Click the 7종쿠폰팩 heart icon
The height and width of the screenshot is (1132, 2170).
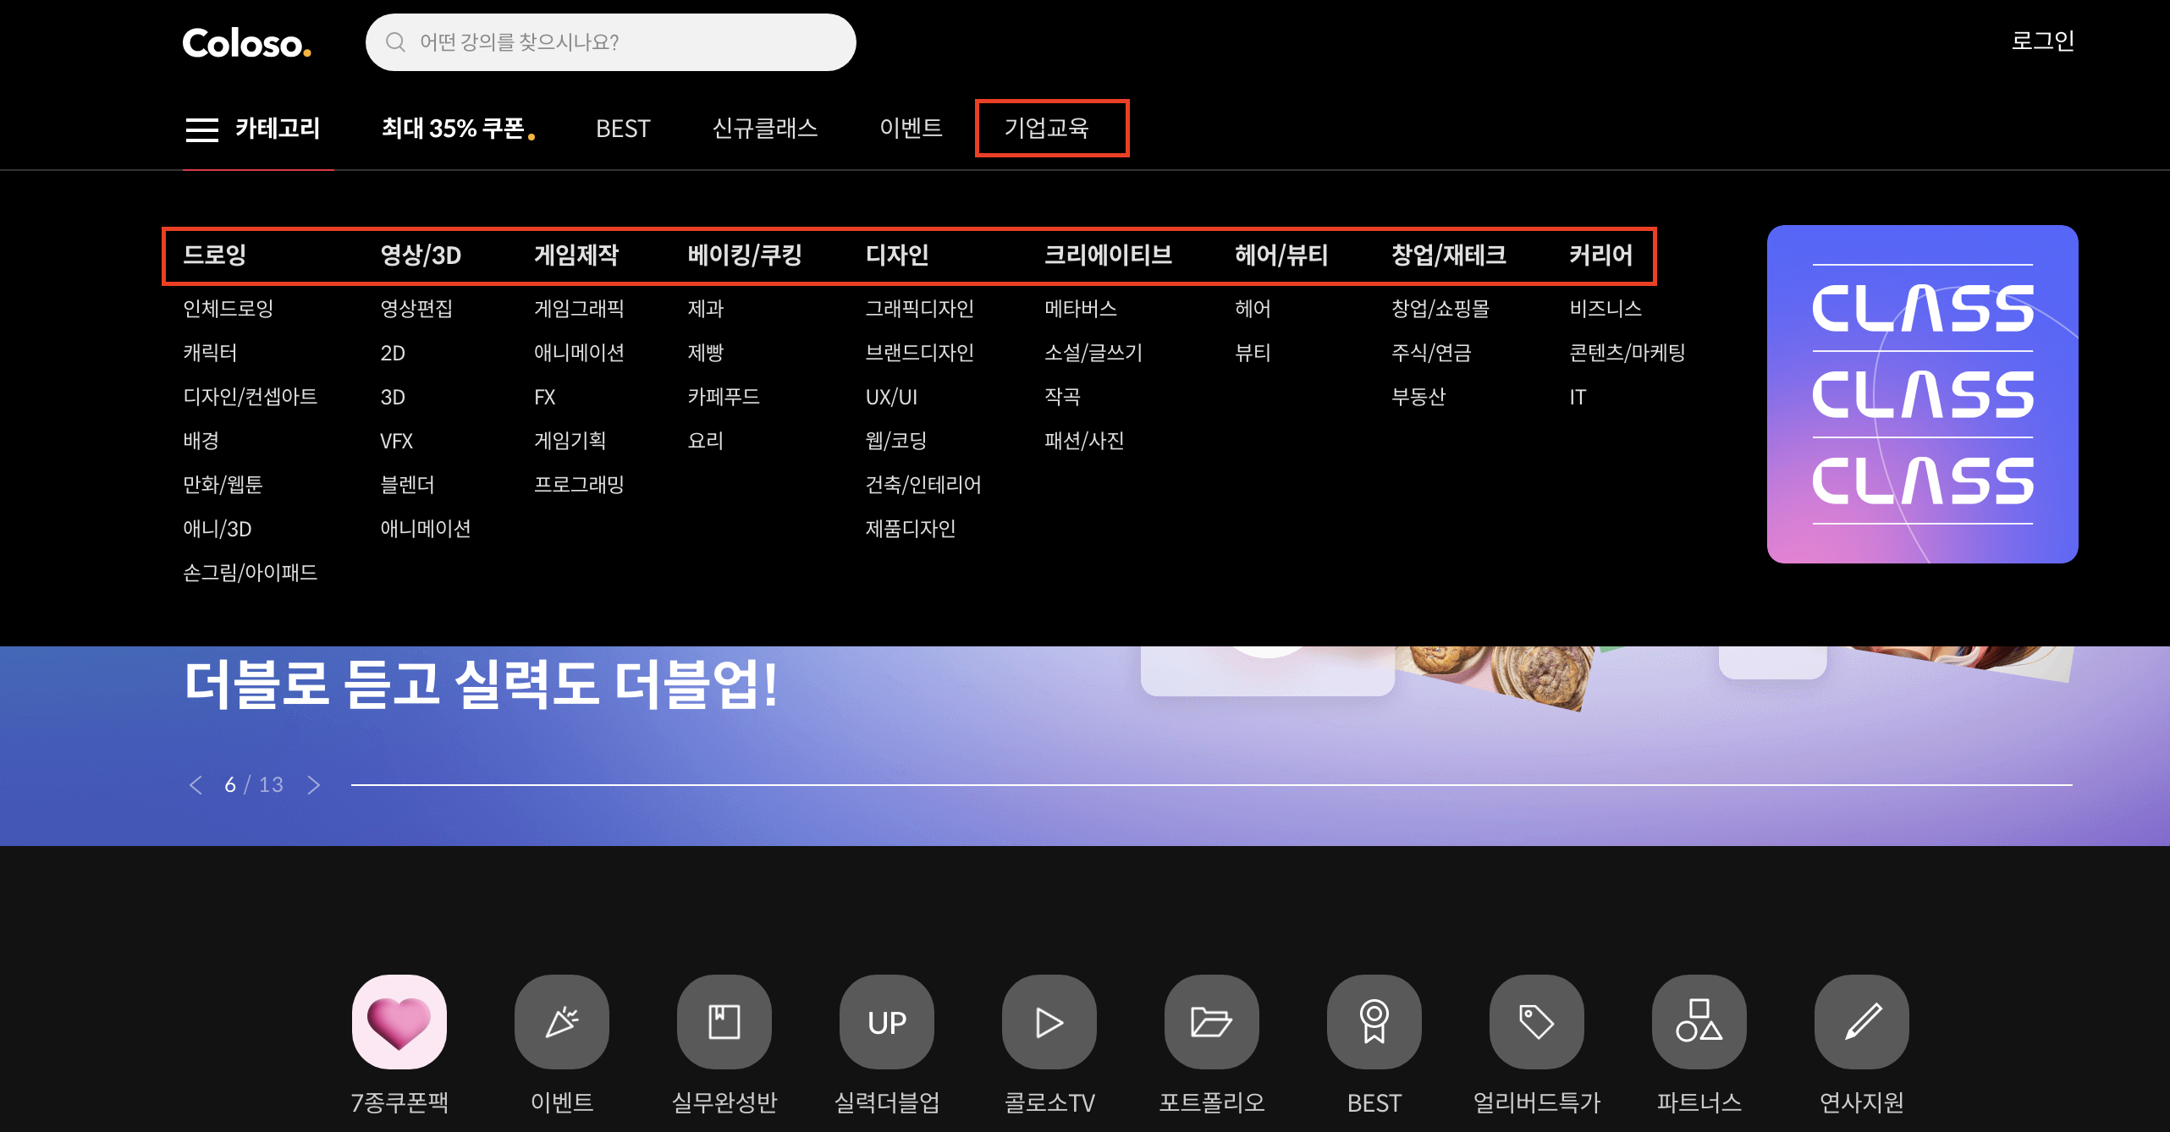[399, 1021]
